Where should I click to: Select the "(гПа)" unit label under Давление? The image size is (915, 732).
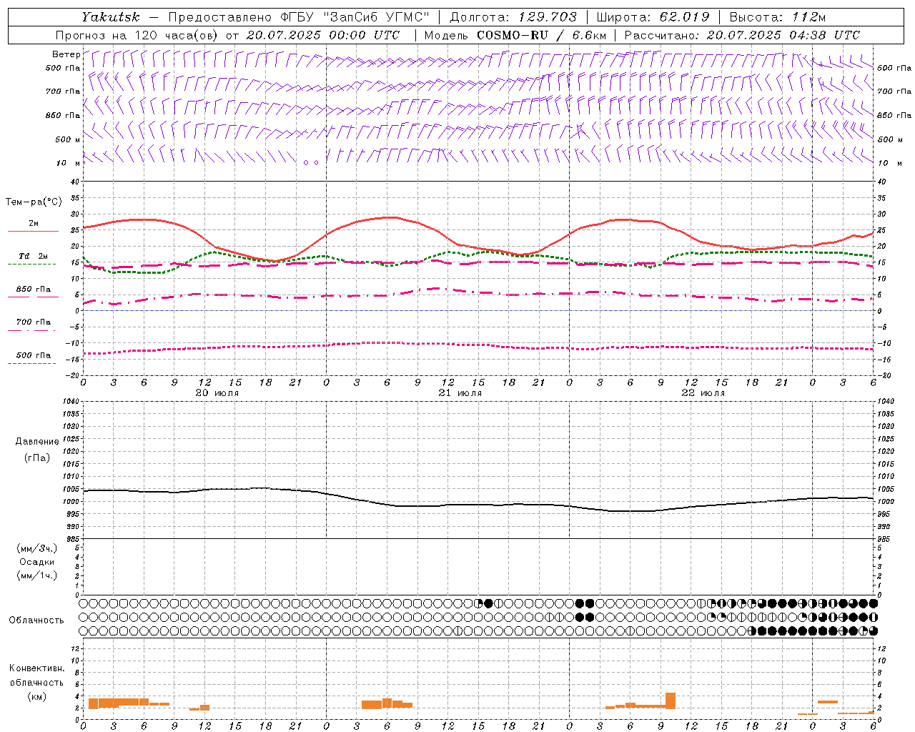click(x=37, y=457)
